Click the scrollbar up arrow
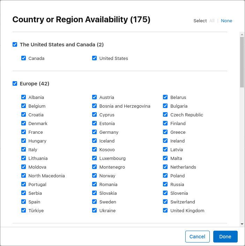 point(242,34)
